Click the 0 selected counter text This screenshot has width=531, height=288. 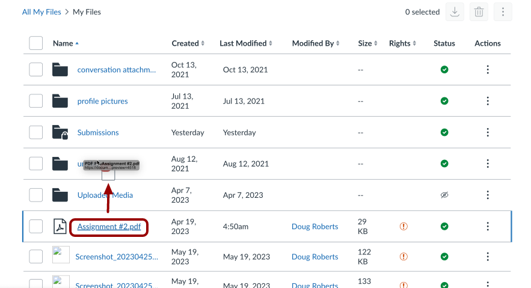pyautogui.click(x=422, y=12)
